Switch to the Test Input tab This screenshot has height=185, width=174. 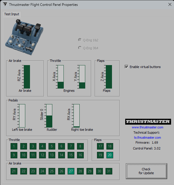(11, 14)
